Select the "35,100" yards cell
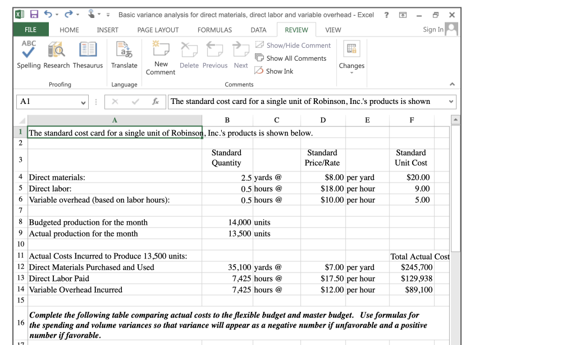575x345 pixels. [227, 267]
